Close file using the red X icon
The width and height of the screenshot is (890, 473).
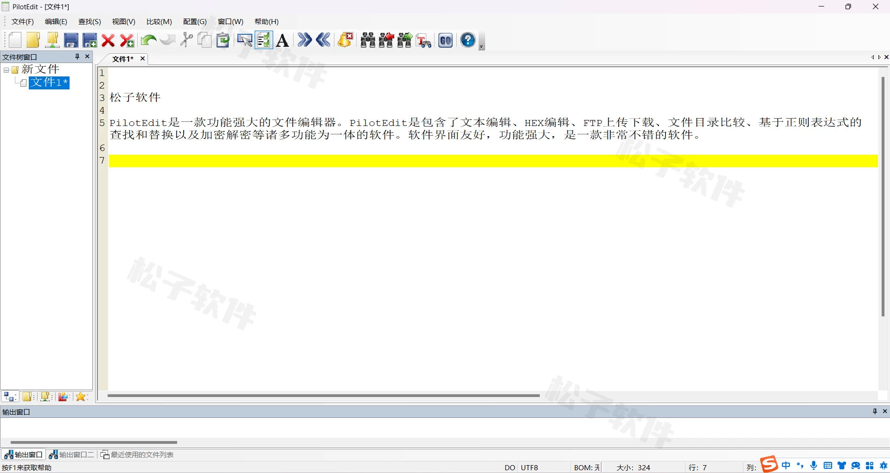(108, 40)
